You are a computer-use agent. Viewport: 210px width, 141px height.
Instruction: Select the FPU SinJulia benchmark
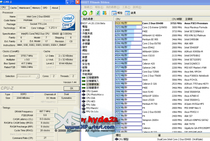click(92, 111)
